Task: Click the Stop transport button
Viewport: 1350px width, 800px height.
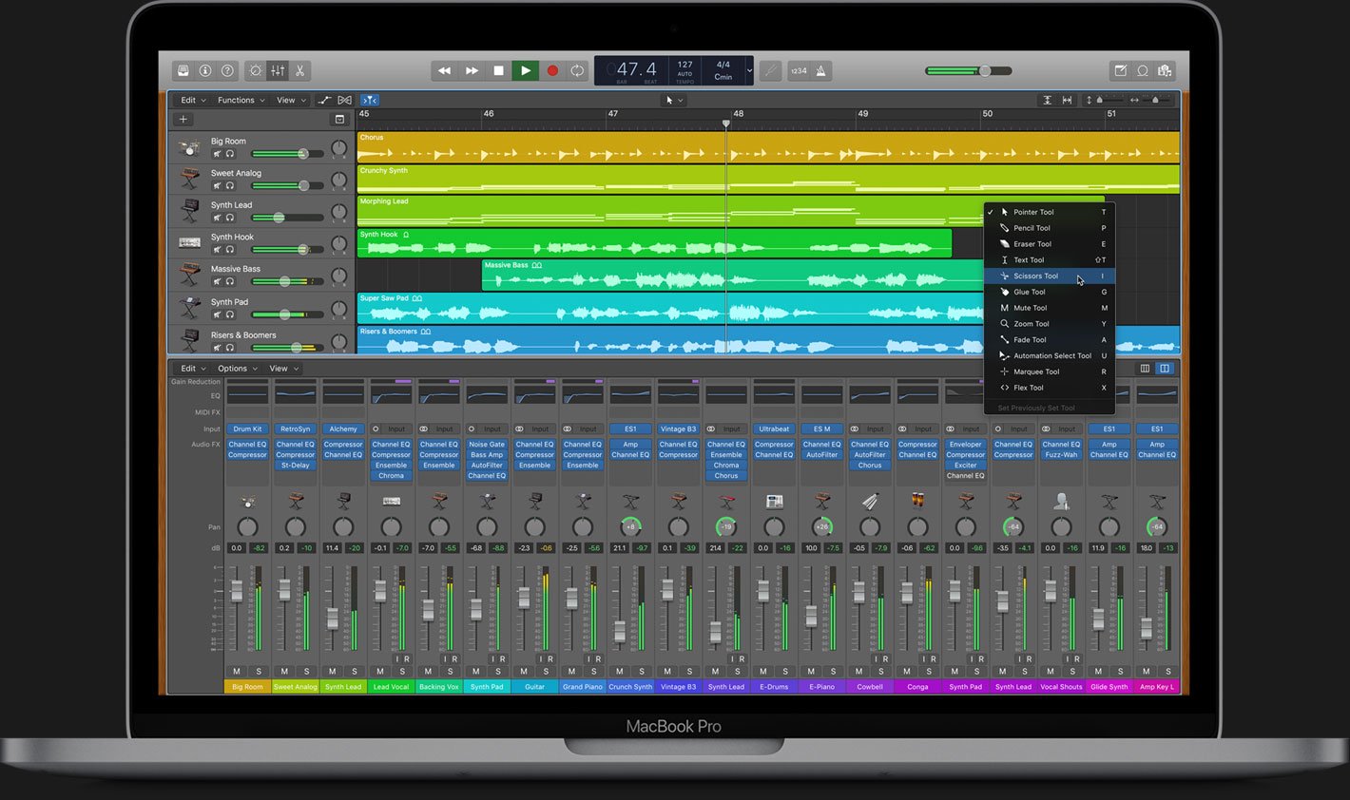Action: coord(498,70)
